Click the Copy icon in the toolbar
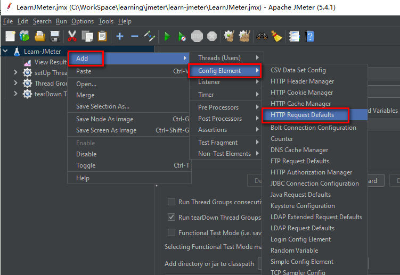Viewport: 400px width, 275px height. pyautogui.click(x=87, y=36)
